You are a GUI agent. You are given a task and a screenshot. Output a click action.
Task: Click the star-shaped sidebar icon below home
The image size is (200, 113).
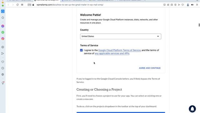3,18
